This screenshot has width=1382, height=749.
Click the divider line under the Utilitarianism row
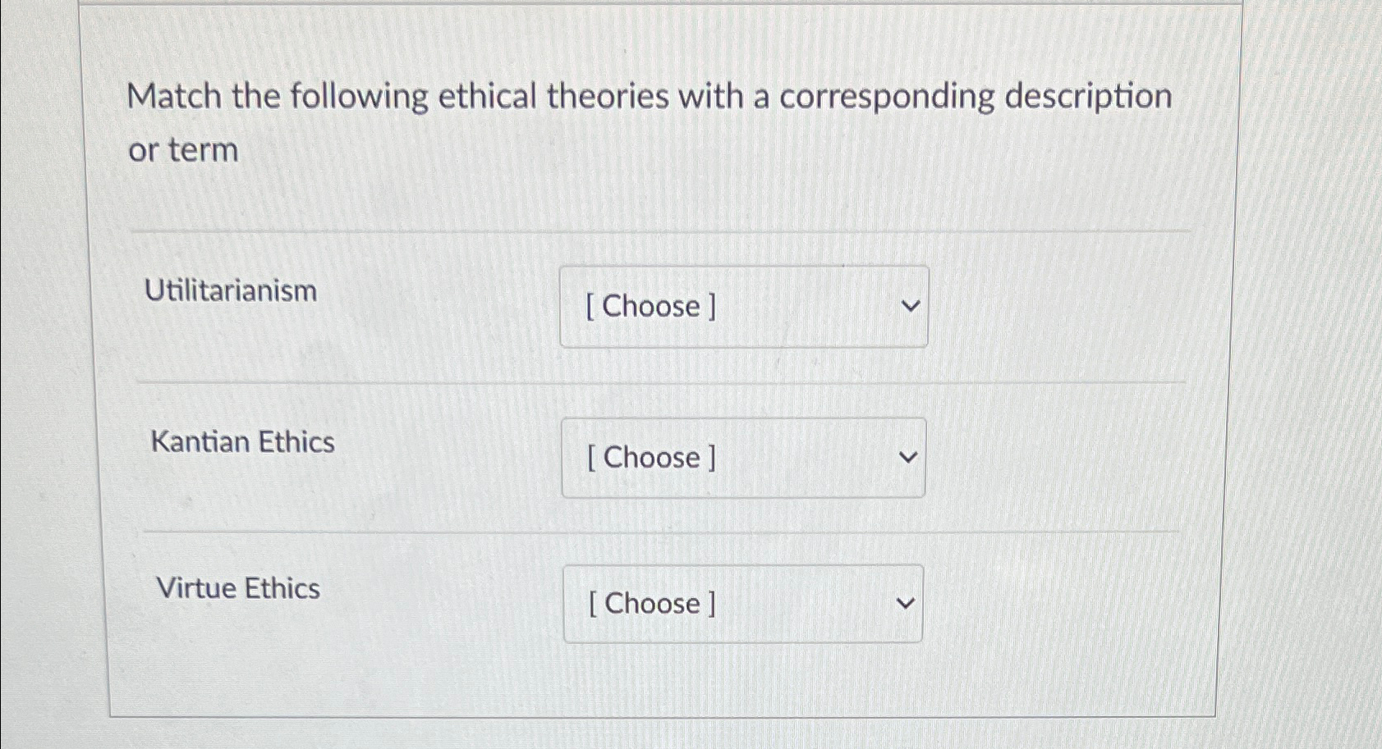click(x=657, y=381)
